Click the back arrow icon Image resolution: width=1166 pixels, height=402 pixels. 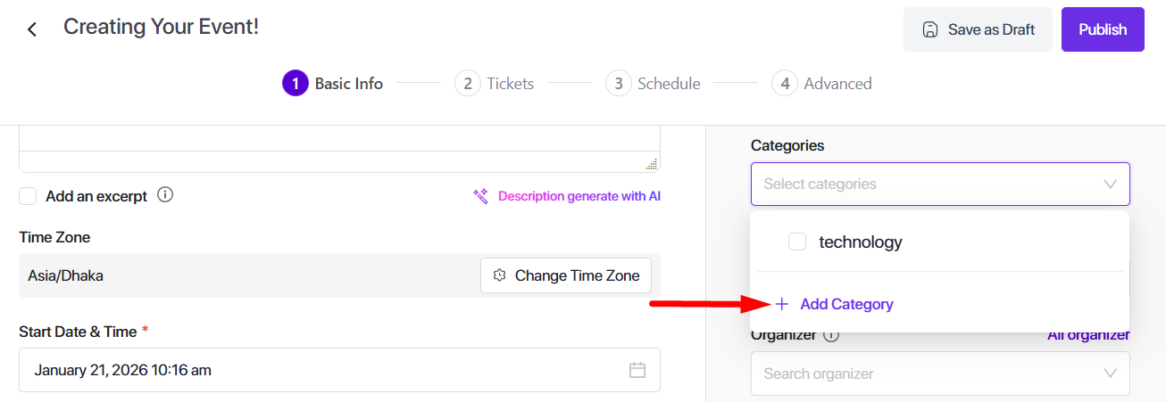32,29
